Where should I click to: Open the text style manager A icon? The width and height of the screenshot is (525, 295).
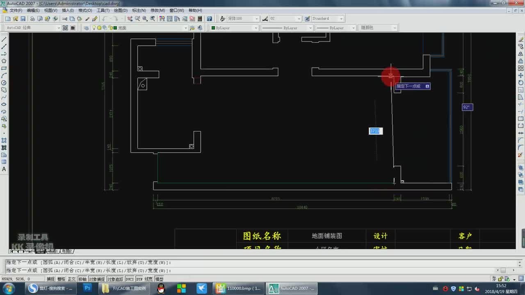click(223, 19)
